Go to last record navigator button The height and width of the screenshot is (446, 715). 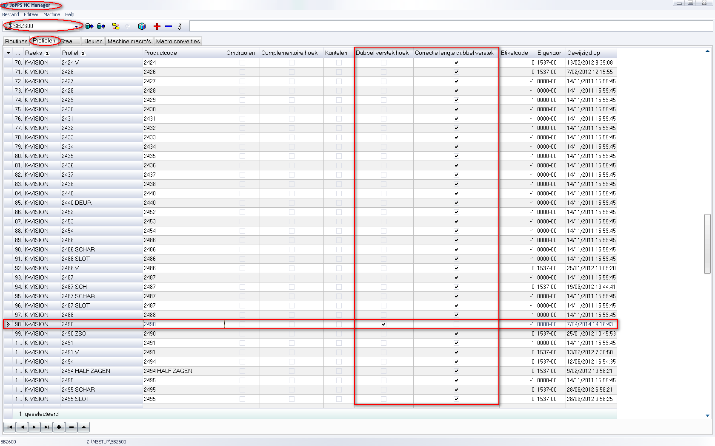(x=47, y=427)
